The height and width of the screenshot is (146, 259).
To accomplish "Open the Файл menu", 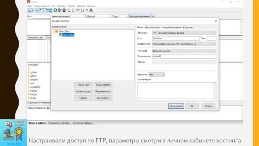I will pos(30,6).
